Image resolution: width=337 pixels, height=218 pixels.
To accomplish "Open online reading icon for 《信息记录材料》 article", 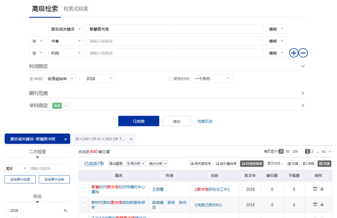I will (x=315, y=204).
